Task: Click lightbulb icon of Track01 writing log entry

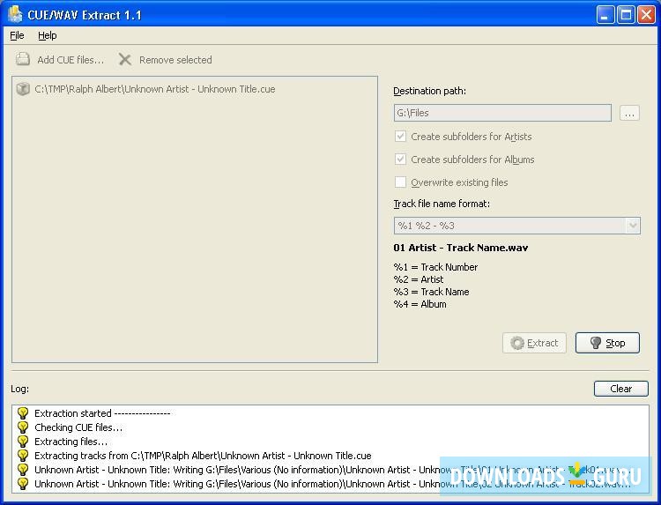Action: tap(23, 470)
